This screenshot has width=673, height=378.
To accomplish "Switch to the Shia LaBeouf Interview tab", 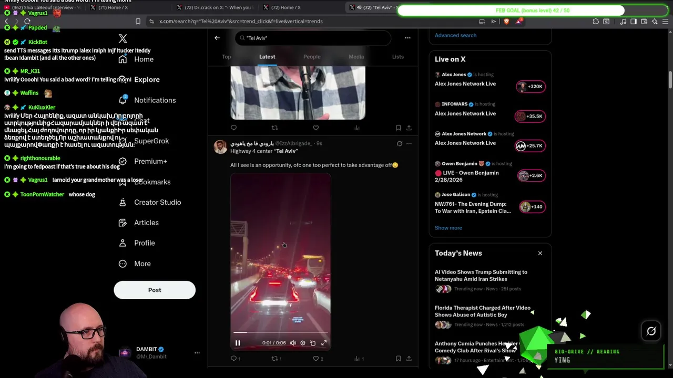I will 42,7.
